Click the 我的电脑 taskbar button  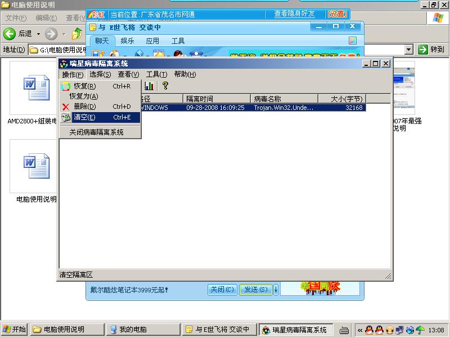143,330
